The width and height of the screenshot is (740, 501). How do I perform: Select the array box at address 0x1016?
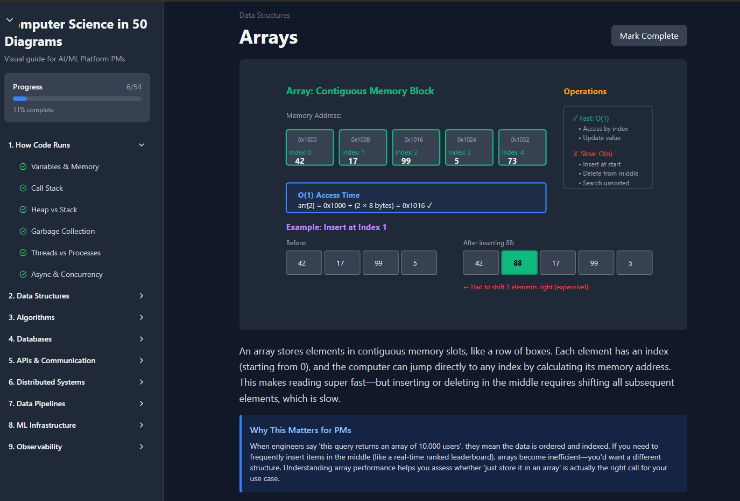415,147
